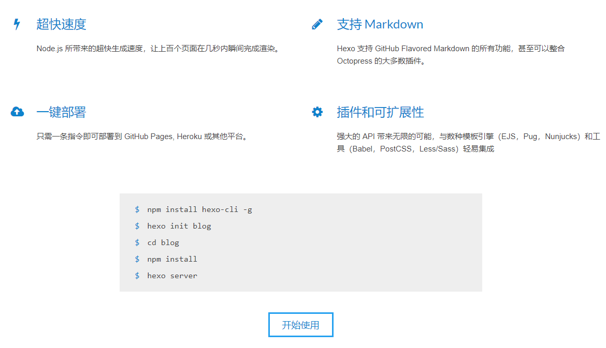Select the hexo server command line

172,276
